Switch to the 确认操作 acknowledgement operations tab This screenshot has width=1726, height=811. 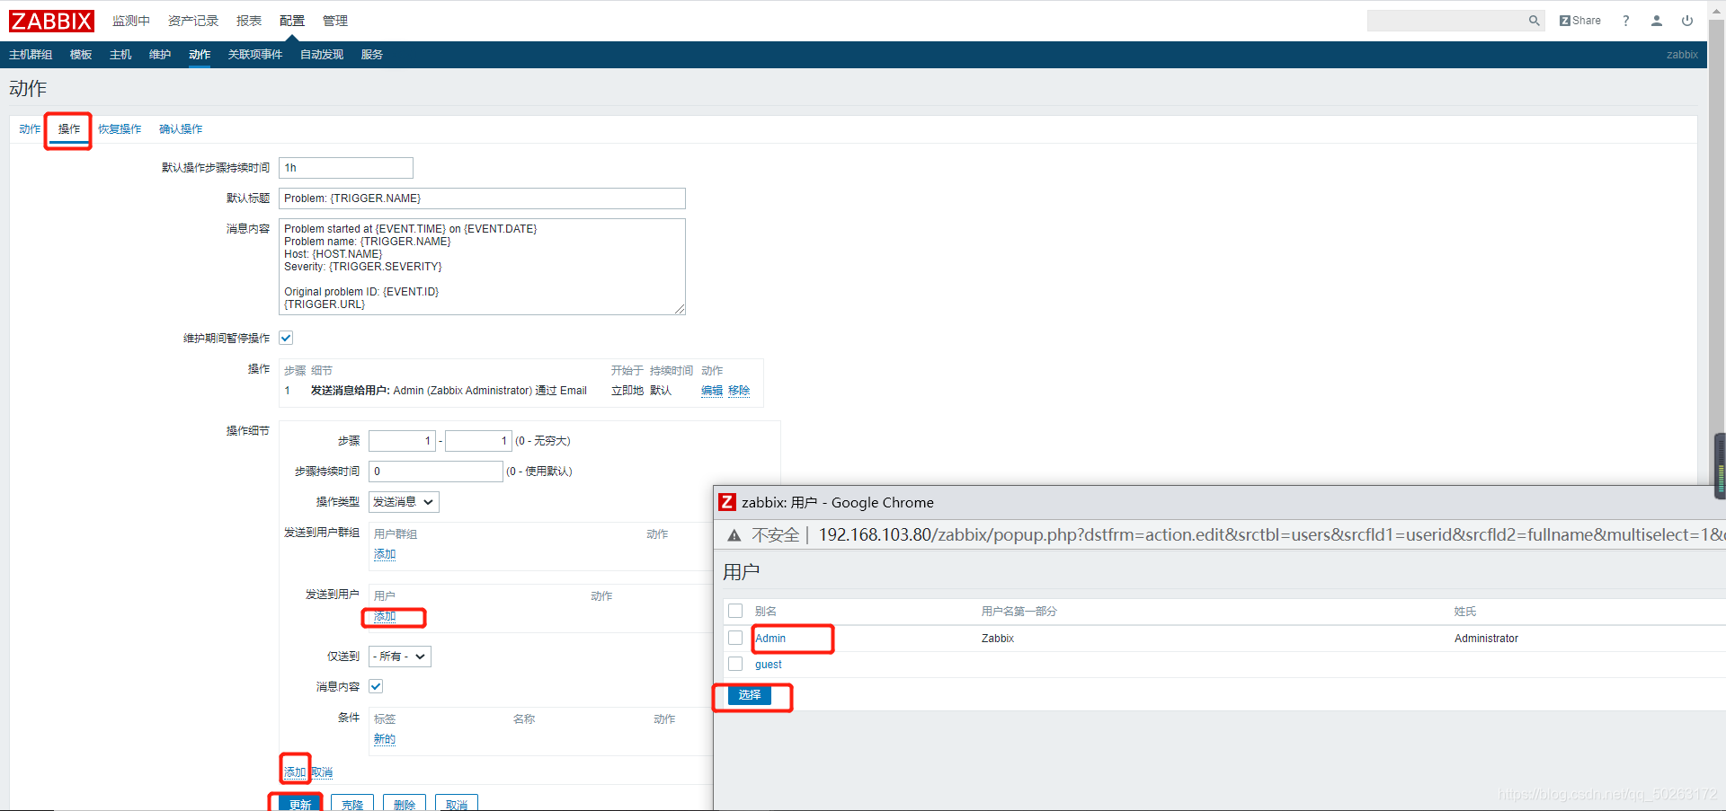point(181,129)
